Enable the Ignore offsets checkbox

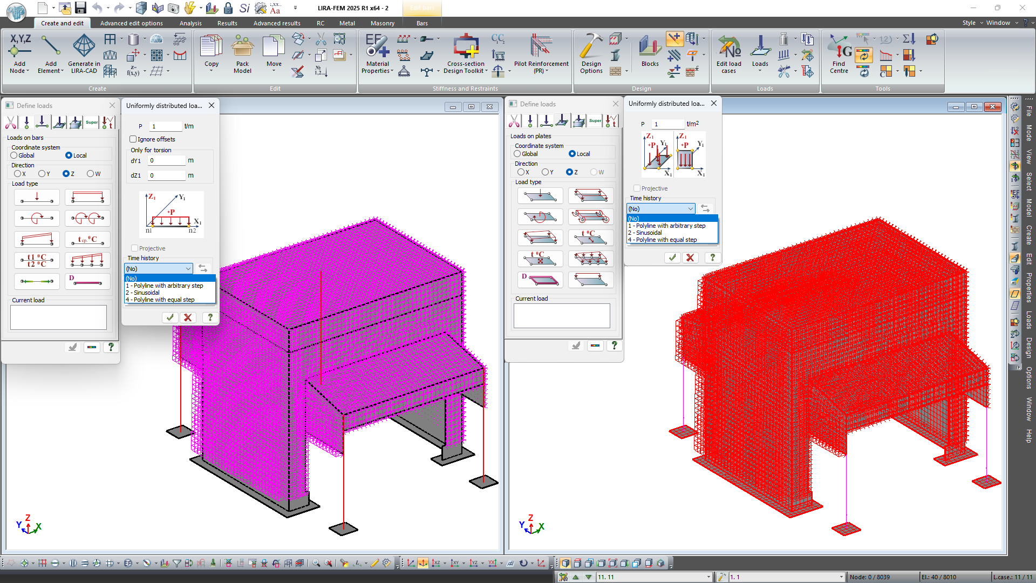click(x=133, y=139)
